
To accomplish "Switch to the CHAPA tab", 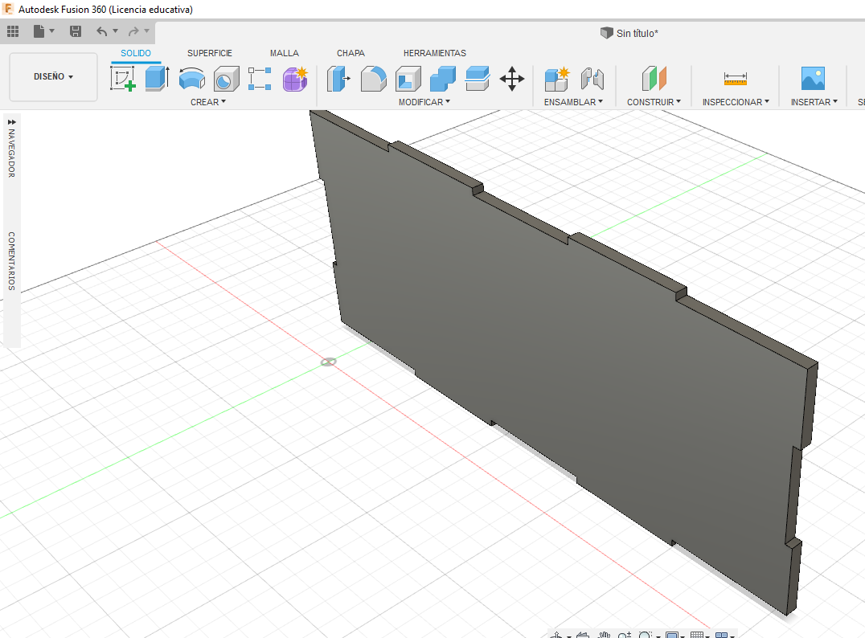I will click(x=351, y=53).
